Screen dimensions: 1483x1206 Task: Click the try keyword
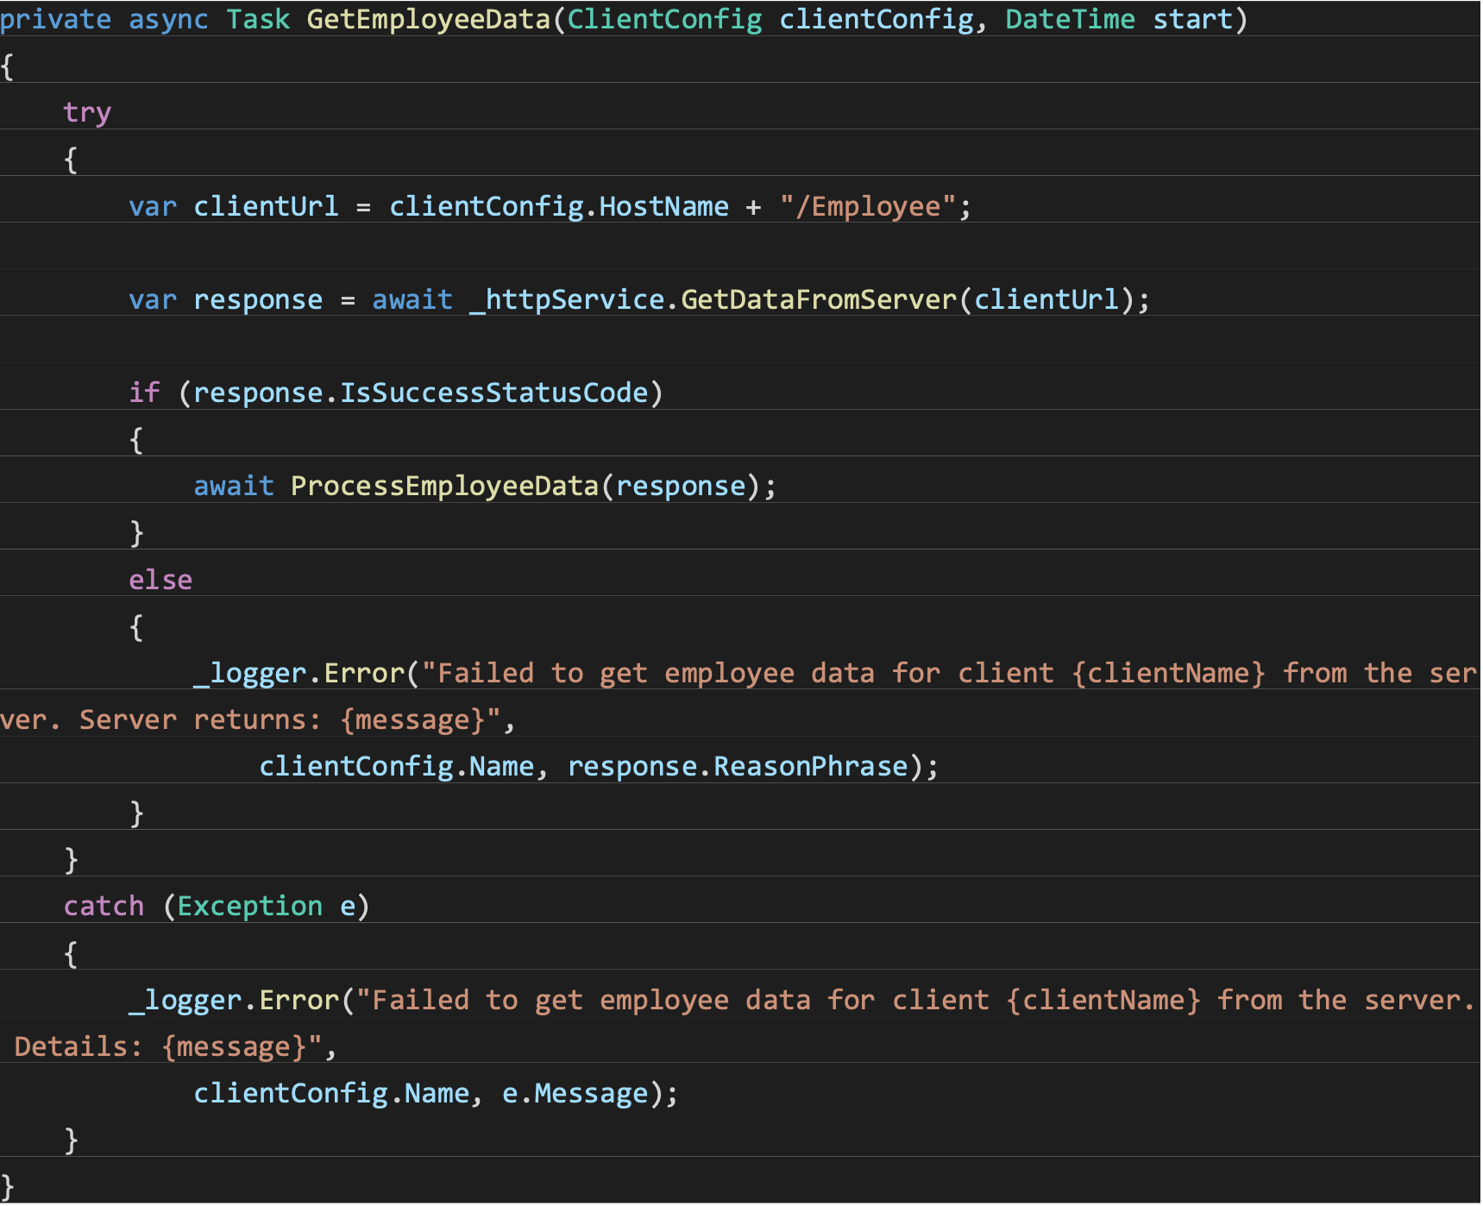click(x=86, y=112)
